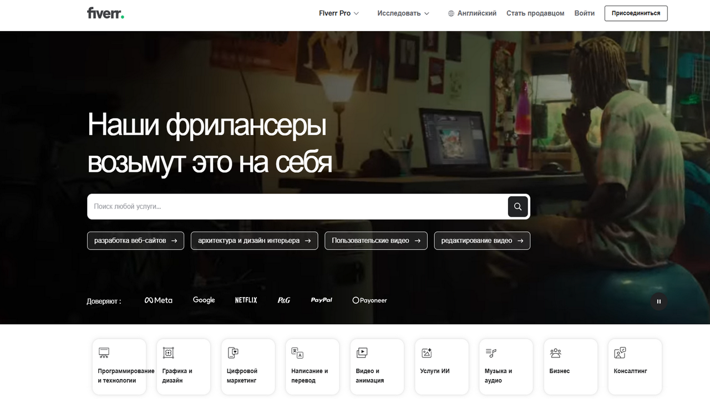Pause the hero background video

click(x=659, y=301)
